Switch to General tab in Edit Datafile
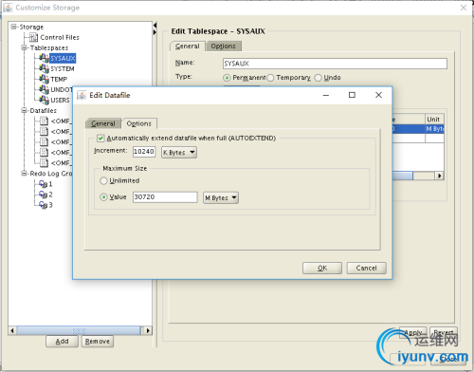The height and width of the screenshot is (372, 474). tap(103, 123)
